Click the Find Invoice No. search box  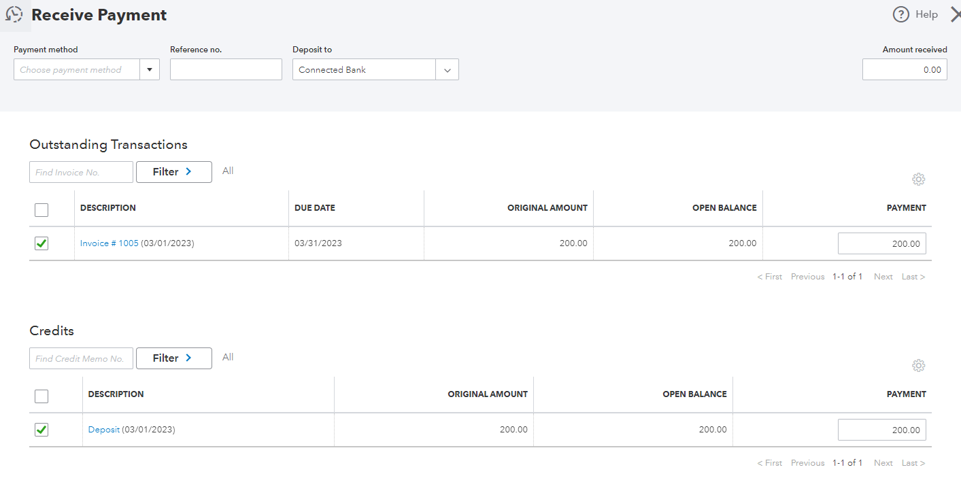81,171
